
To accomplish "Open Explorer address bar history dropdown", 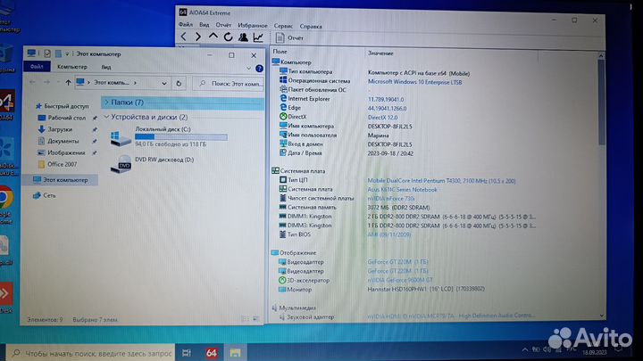I will click(x=164, y=83).
